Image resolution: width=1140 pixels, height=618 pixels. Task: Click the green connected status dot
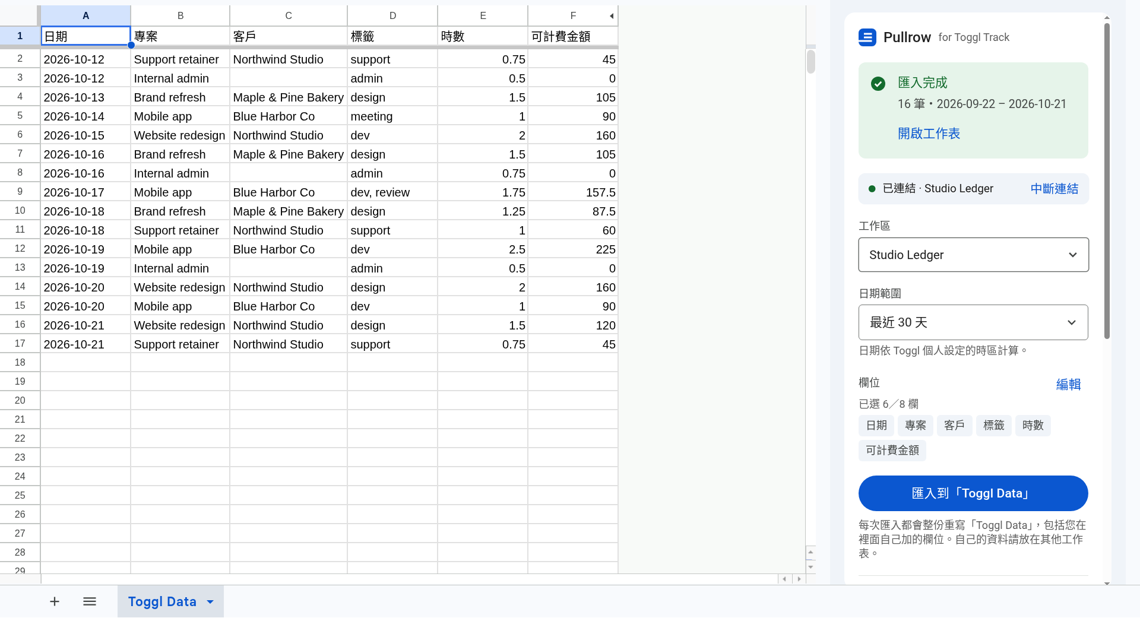pos(872,189)
